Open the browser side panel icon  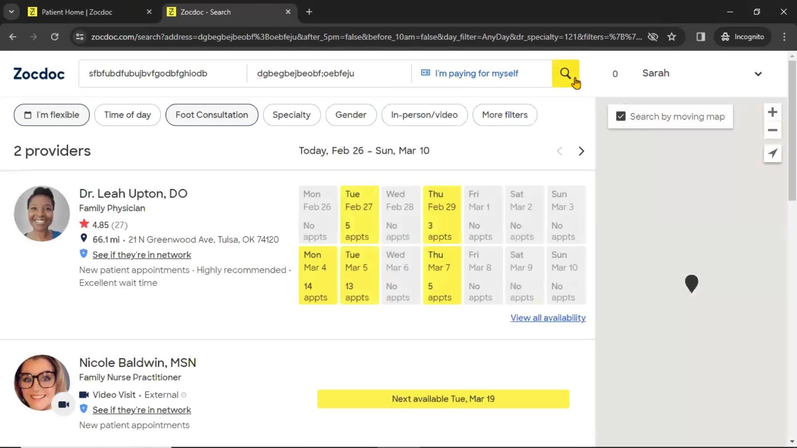(x=701, y=37)
